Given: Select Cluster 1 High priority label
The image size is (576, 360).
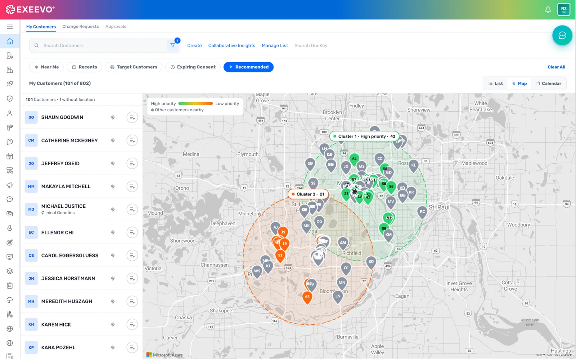Looking at the screenshot, I should pos(364,136).
